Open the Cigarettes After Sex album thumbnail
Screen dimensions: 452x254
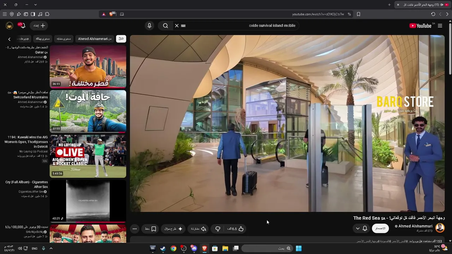coord(88,201)
